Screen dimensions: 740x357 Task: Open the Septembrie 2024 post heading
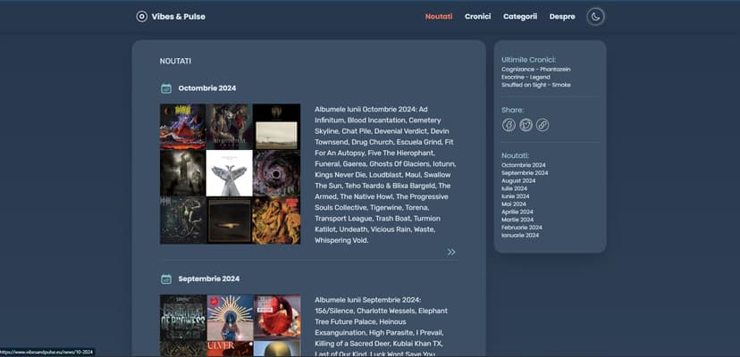click(208, 278)
